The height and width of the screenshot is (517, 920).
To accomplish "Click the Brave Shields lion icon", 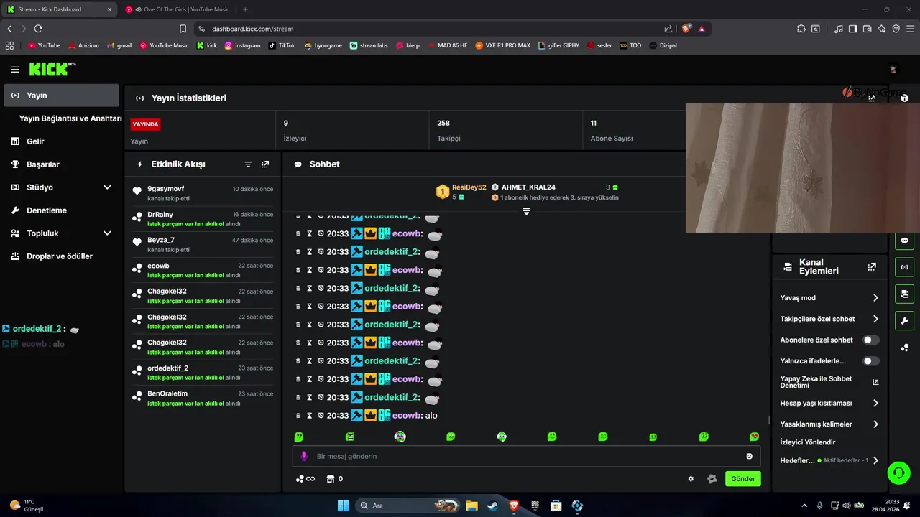I will [x=686, y=29].
